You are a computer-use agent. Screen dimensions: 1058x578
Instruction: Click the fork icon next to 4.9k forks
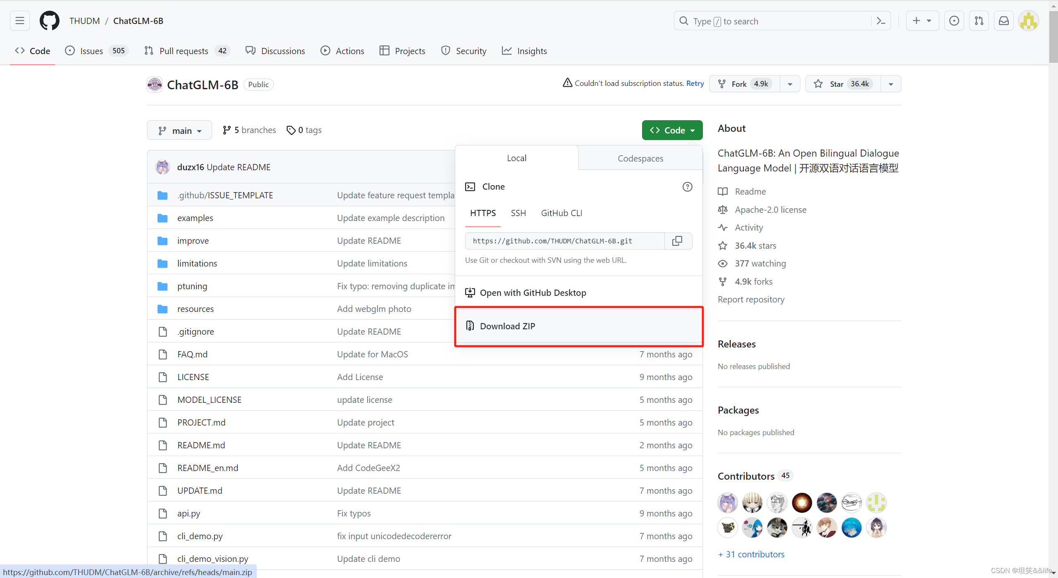723,282
